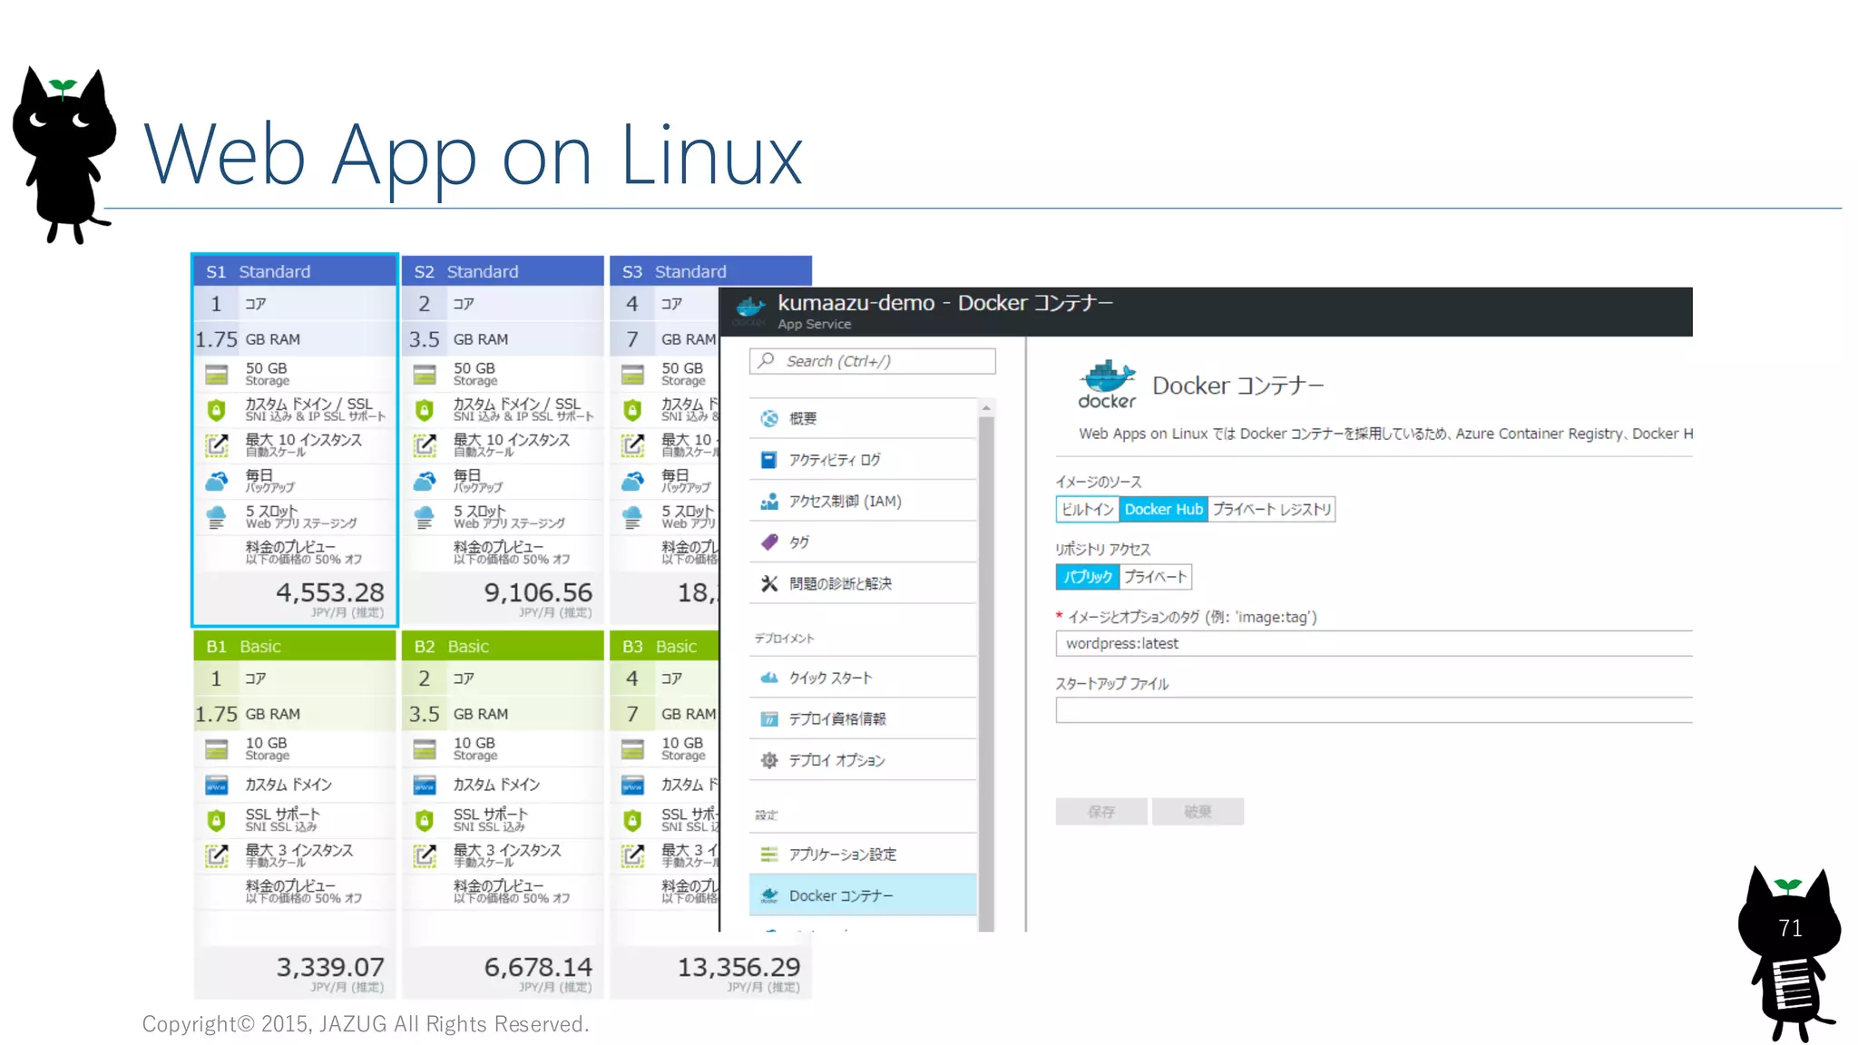Click the search magnifier icon

click(x=767, y=360)
